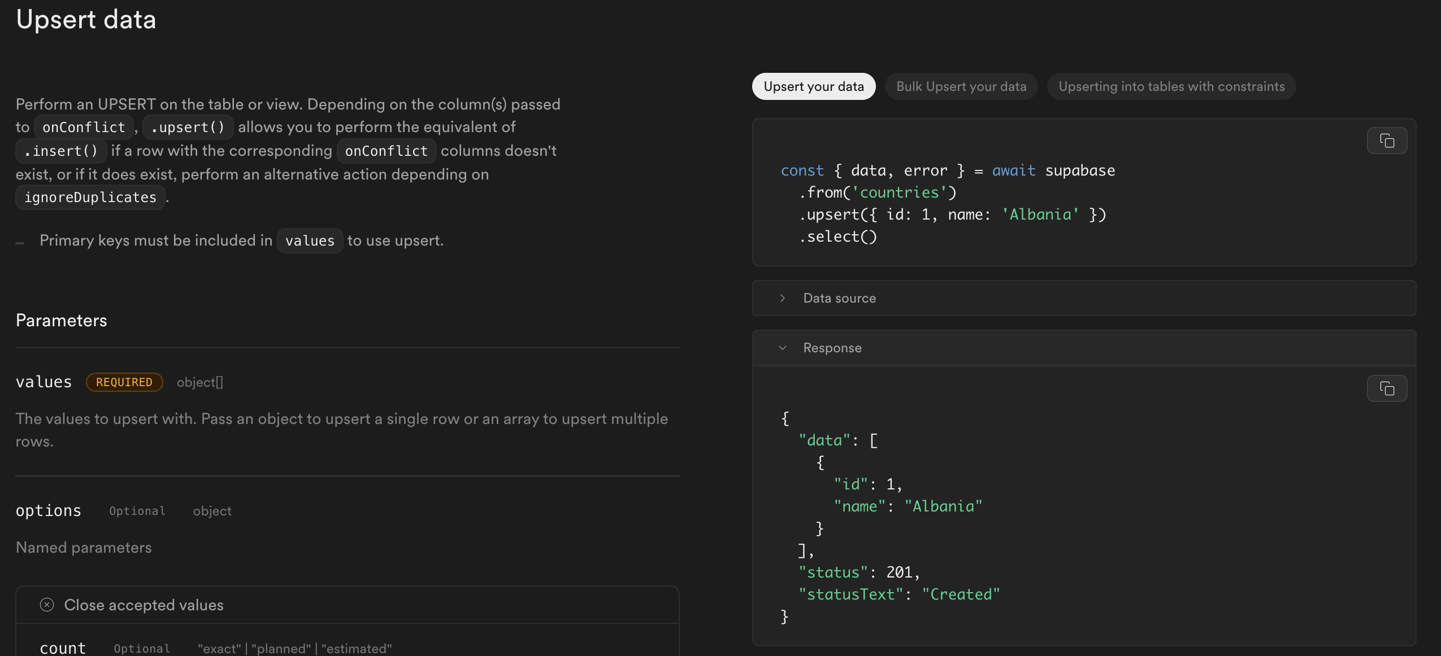The height and width of the screenshot is (656, 1441).
Task: Switch to the Bulk Upsert your data tab
Action: (960, 86)
